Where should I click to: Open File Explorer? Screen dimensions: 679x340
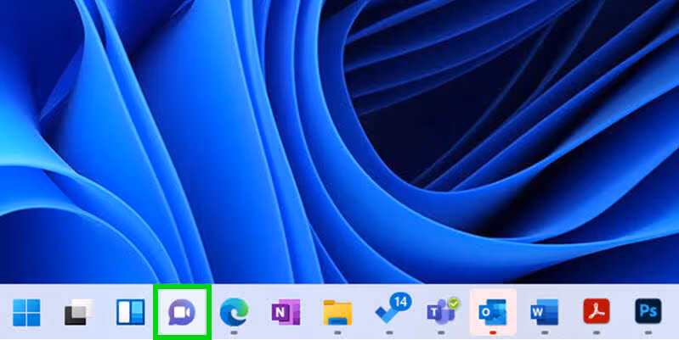point(337,312)
